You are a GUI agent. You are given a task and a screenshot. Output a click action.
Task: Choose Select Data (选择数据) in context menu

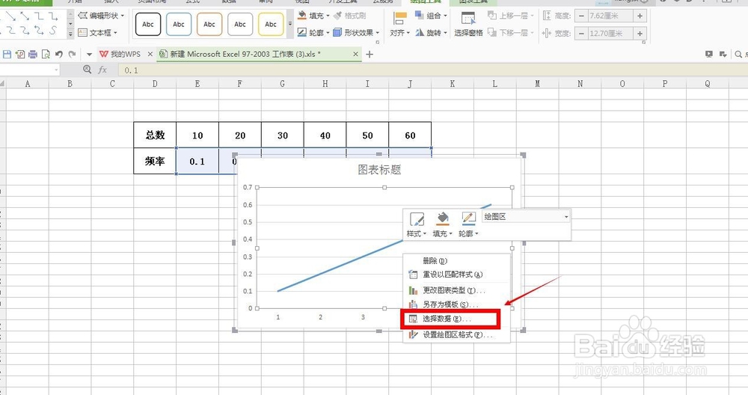coord(456,319)
